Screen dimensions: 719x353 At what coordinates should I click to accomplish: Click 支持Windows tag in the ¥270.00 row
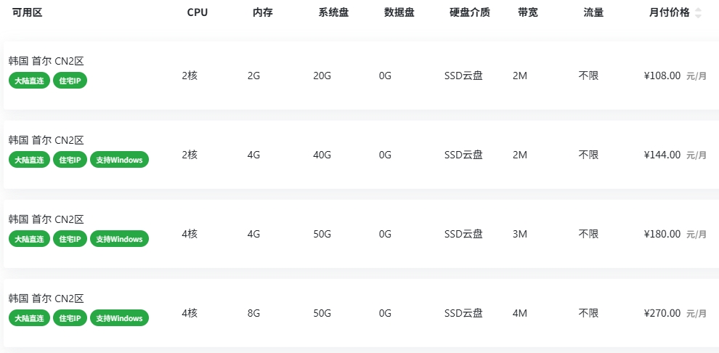tap(119, 318)
